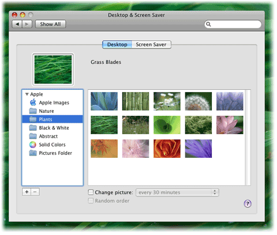
Task: Toggle the Random order checkbox
Action: pos(91,200)
